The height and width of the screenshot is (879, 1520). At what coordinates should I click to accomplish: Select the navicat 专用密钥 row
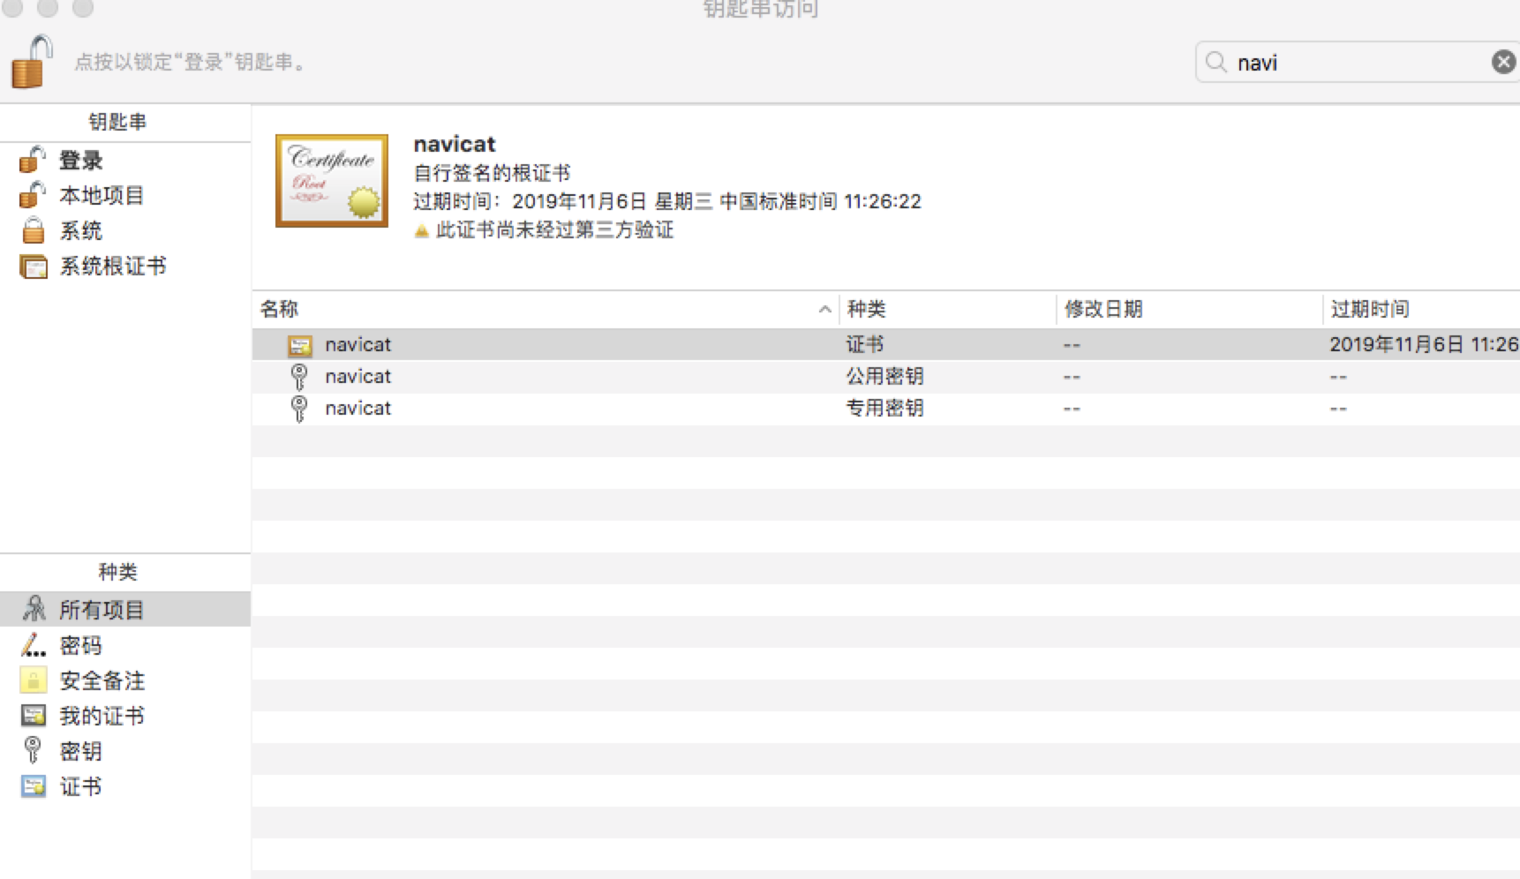point(886,409)
